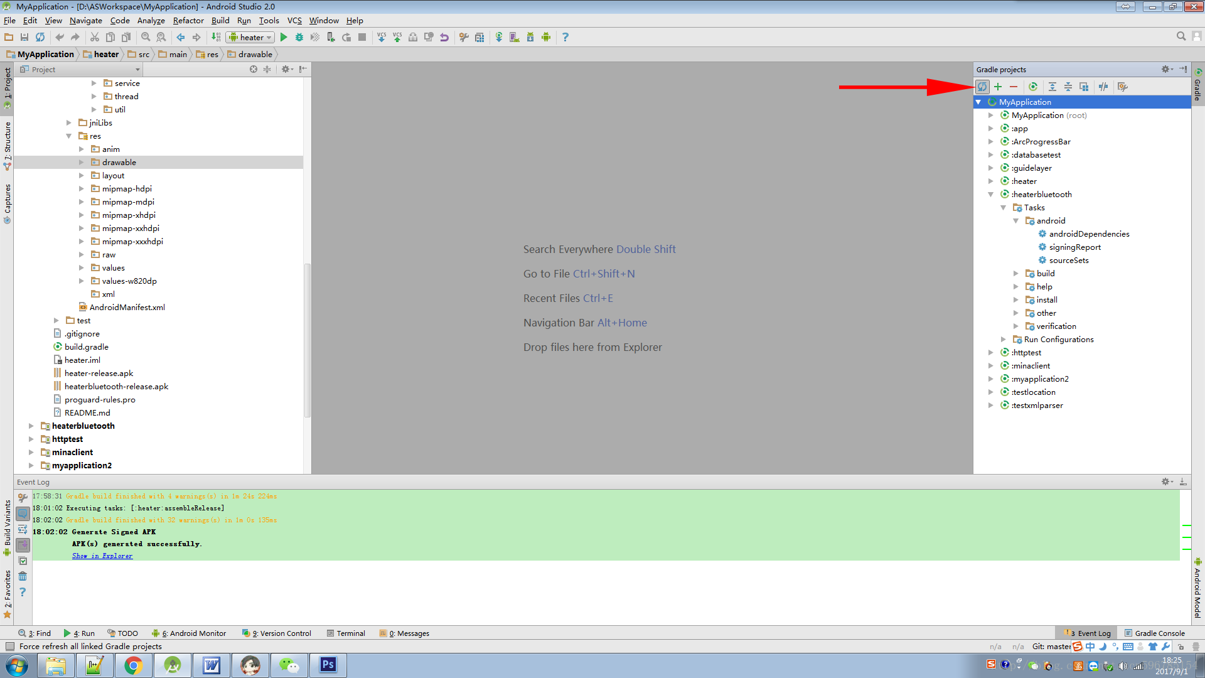Open the Build menu
Screen dimensions: 1205x678
(x=220, y=20)
